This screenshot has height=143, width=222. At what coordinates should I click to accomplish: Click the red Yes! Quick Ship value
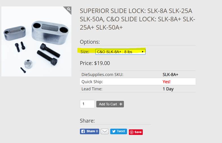coord(167,82)
